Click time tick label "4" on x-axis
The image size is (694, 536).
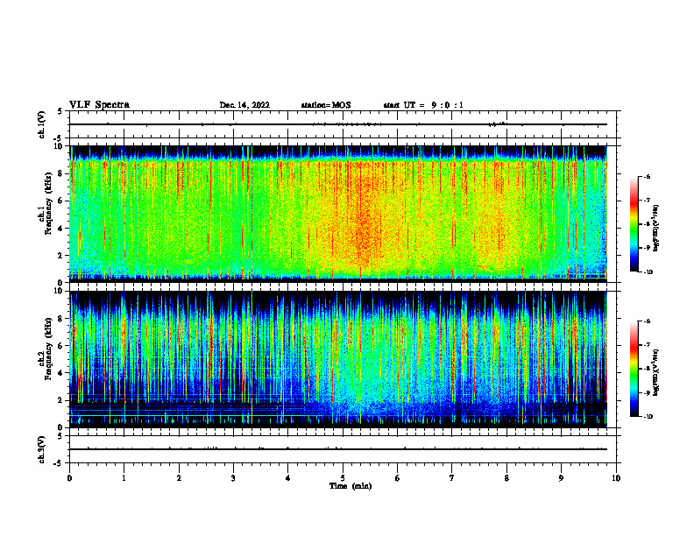(288, 478)
